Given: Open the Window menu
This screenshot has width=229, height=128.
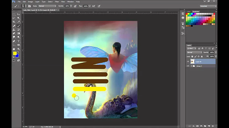Looking at the screenshot, I should tap(70, 2).
